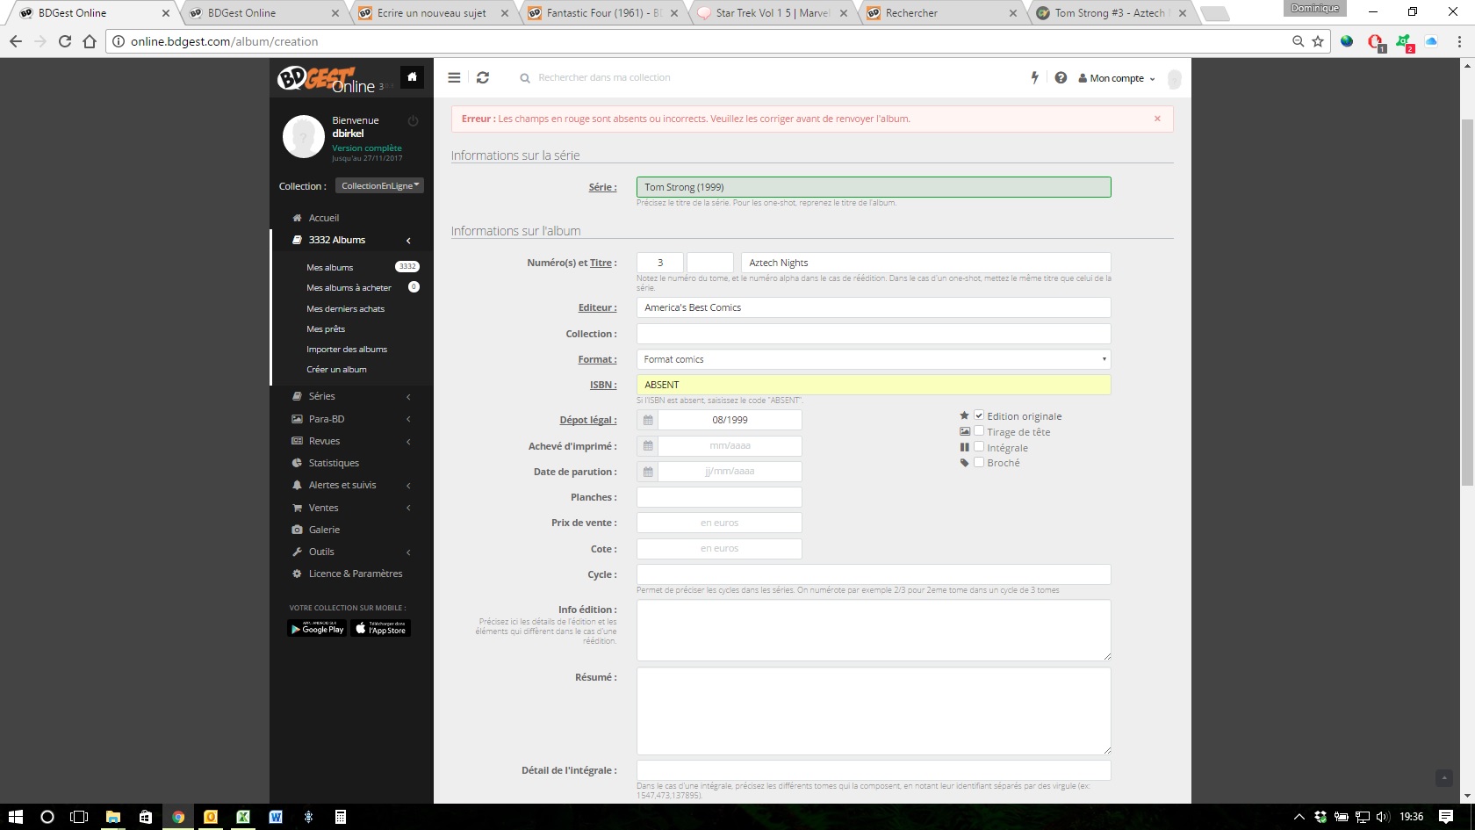Uncheck the Edition originale checkbox
1475x830 pixels.
979,415
